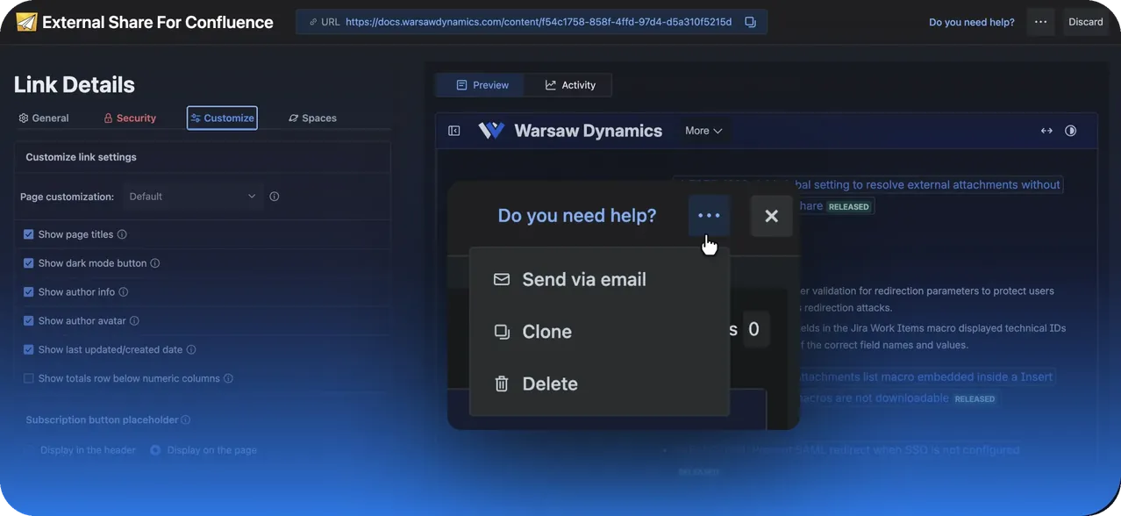1121x516 pixels.
Task: Click info icon beside Show totals row
Action: (x=228, y=378)
